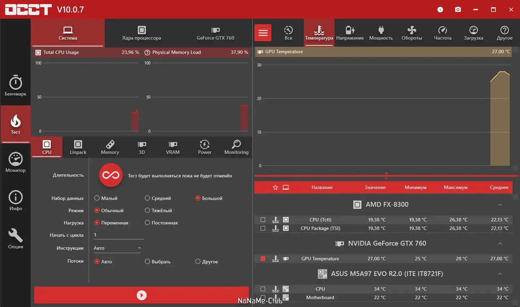Switch to Ядра процессора tab

142,33
